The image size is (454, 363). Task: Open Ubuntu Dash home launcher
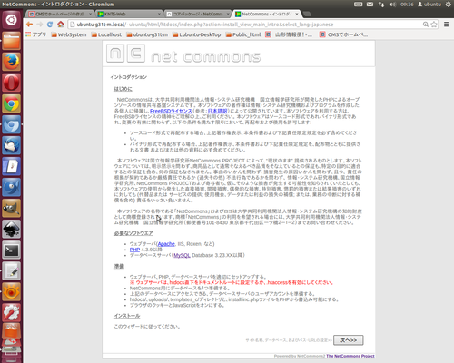pos(11,20)
